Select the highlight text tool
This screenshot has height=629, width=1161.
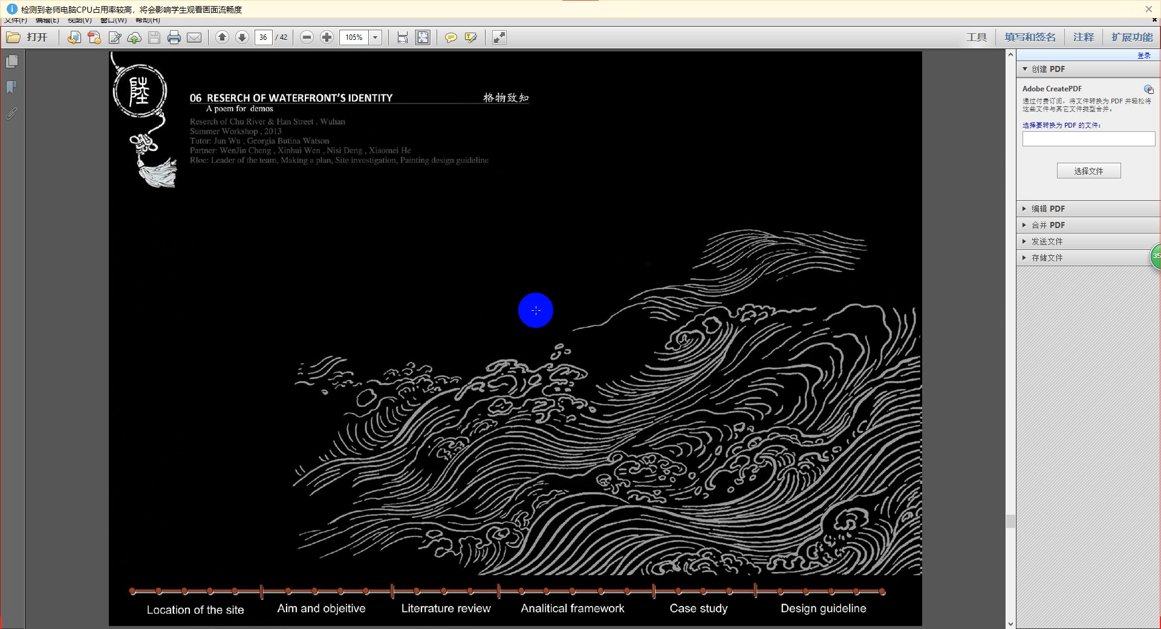pyautogui.click(x=470, y=37)
